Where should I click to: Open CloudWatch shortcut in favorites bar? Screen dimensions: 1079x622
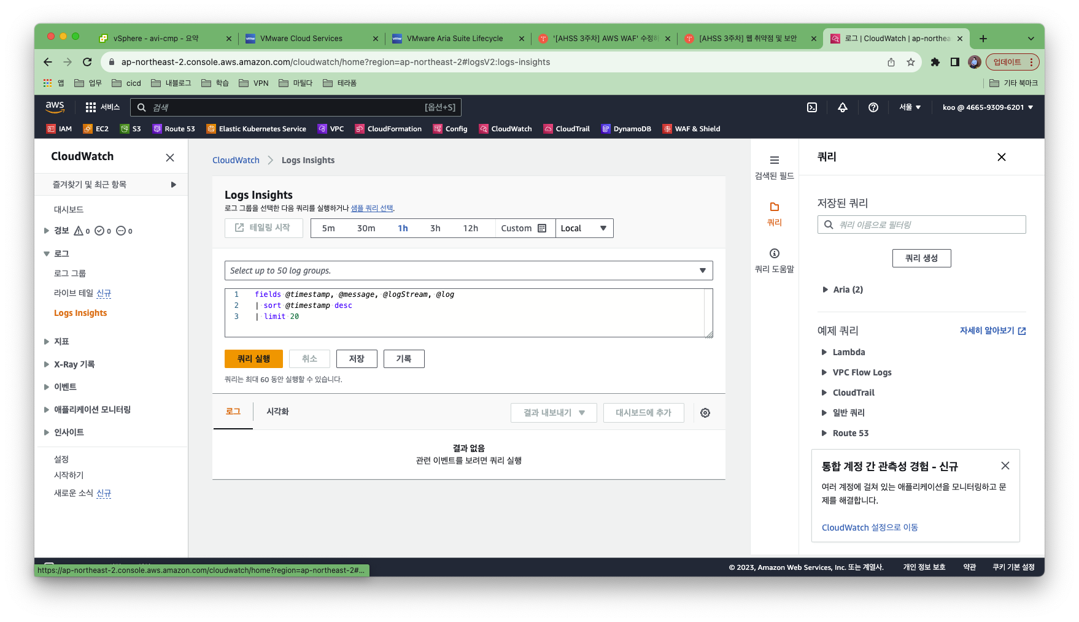point(506,129)
